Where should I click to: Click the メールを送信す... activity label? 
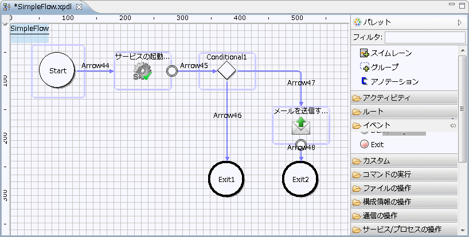(x=301, y=110)
